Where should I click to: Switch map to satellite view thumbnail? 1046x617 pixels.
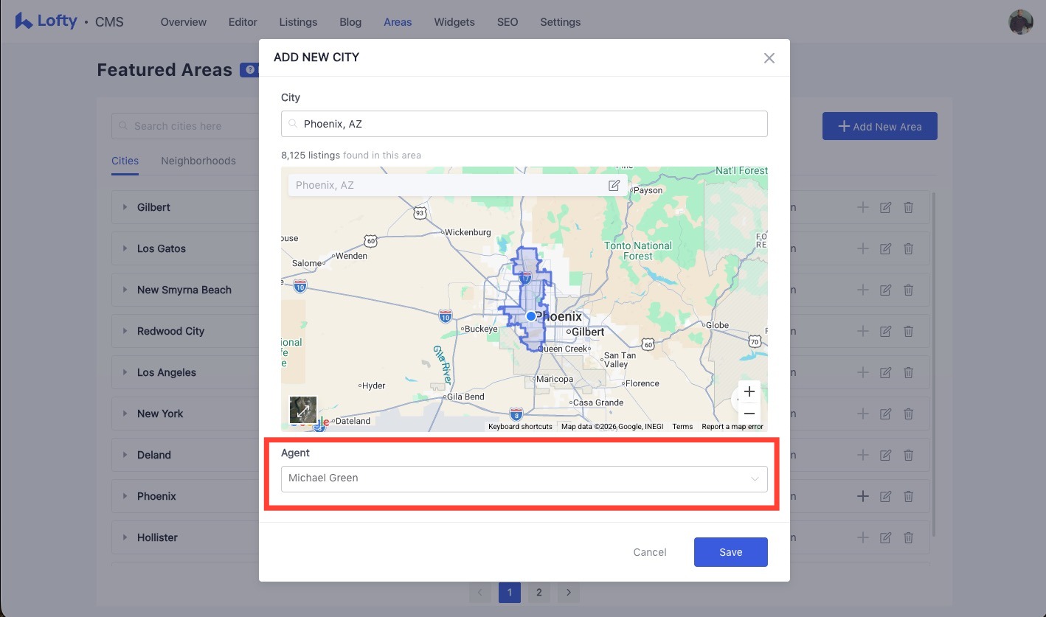pos(303,410)
